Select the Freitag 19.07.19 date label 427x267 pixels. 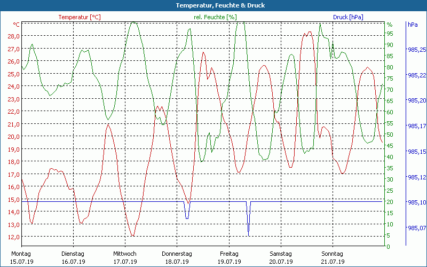pos(228,257)
